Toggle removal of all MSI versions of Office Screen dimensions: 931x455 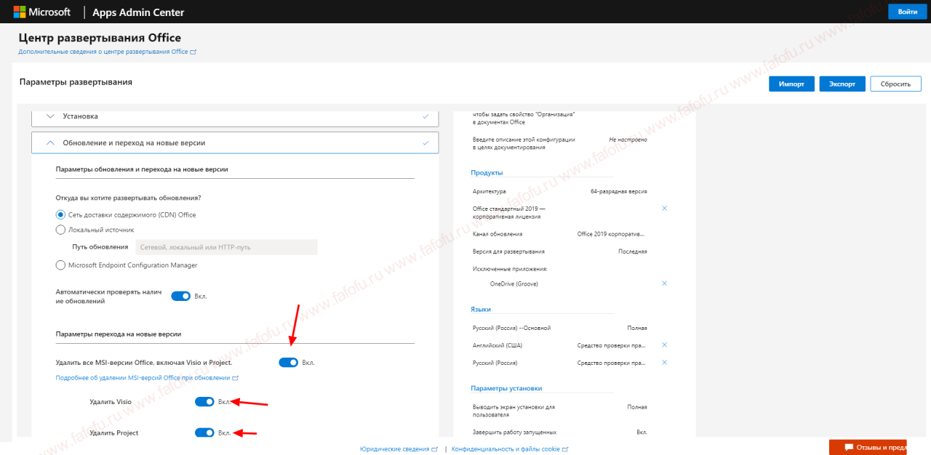click(289, 362)
